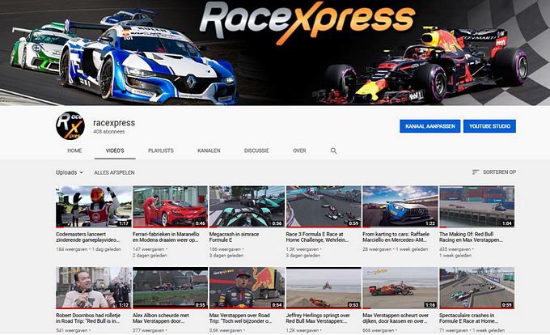Expand the Uploads dropdown
This screenshot has height=335, width=550.
[x=70, y=172]
